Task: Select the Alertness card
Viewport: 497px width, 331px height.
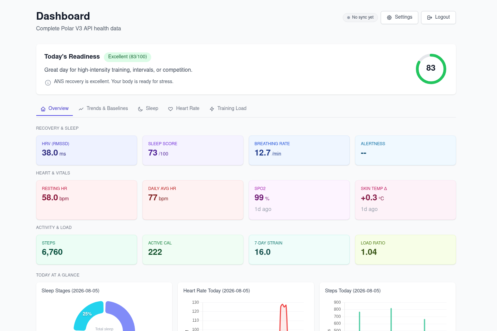Action: click(x=406, y=150)
